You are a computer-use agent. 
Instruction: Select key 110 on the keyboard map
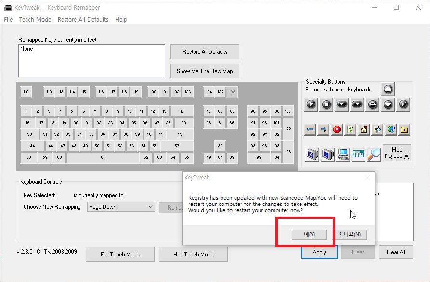coord(26,92)
